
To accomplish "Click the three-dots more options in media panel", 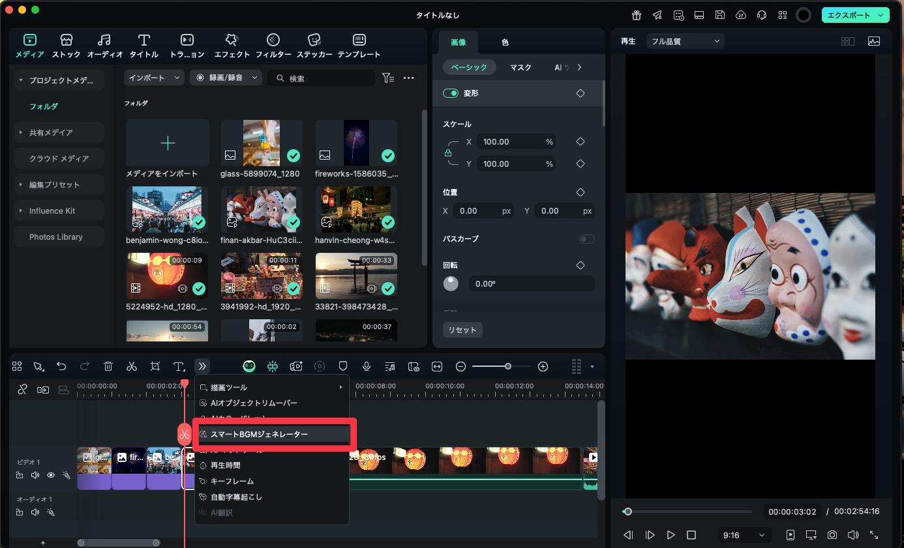I will point(409,78).
